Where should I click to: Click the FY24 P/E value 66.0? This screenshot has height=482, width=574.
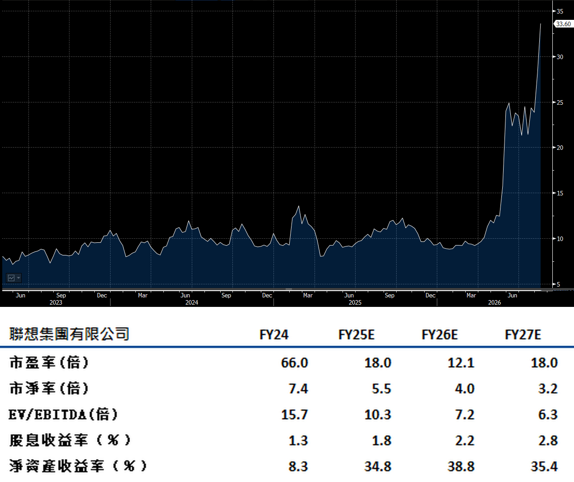click(x=295, y=363)
